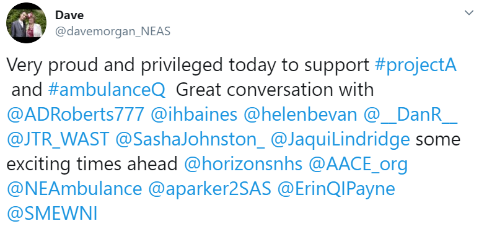The width and height of the screenshot is (479, 234).
Task: Go to the @__DanR__ profile
Action: 411,116
